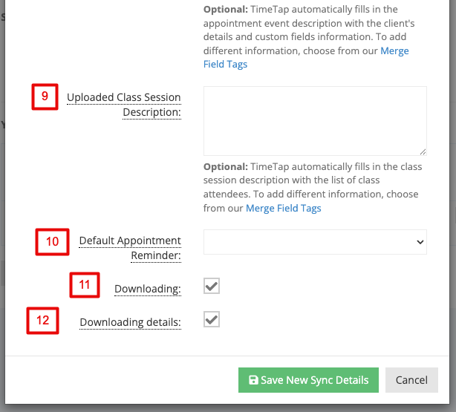The width and height of the screenshot is (456, 412).
Task: Uncheck the Downloading checkbox
Action: tap(212, 286)
